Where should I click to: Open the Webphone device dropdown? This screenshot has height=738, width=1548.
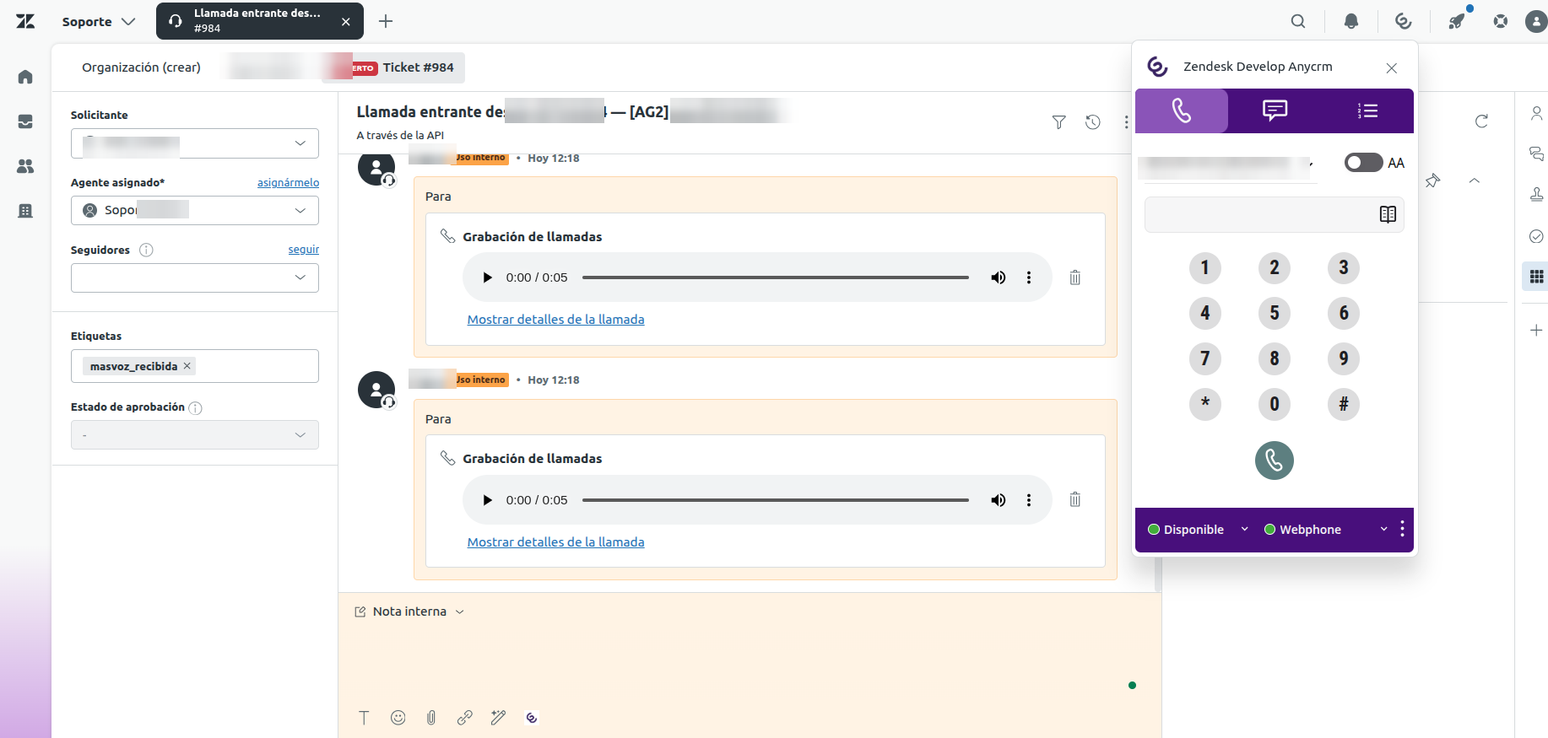coord(1325,530)
